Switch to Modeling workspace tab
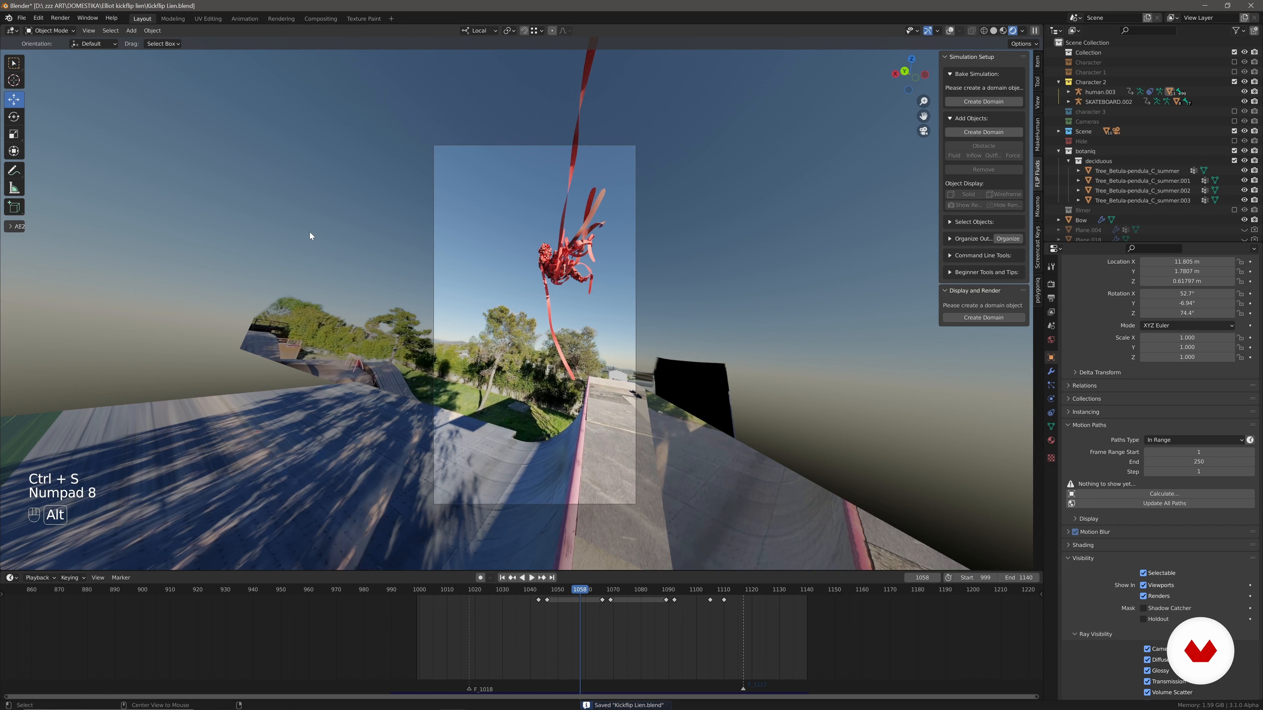Screen dimensions: 1263x710 (x=173, y=19)
